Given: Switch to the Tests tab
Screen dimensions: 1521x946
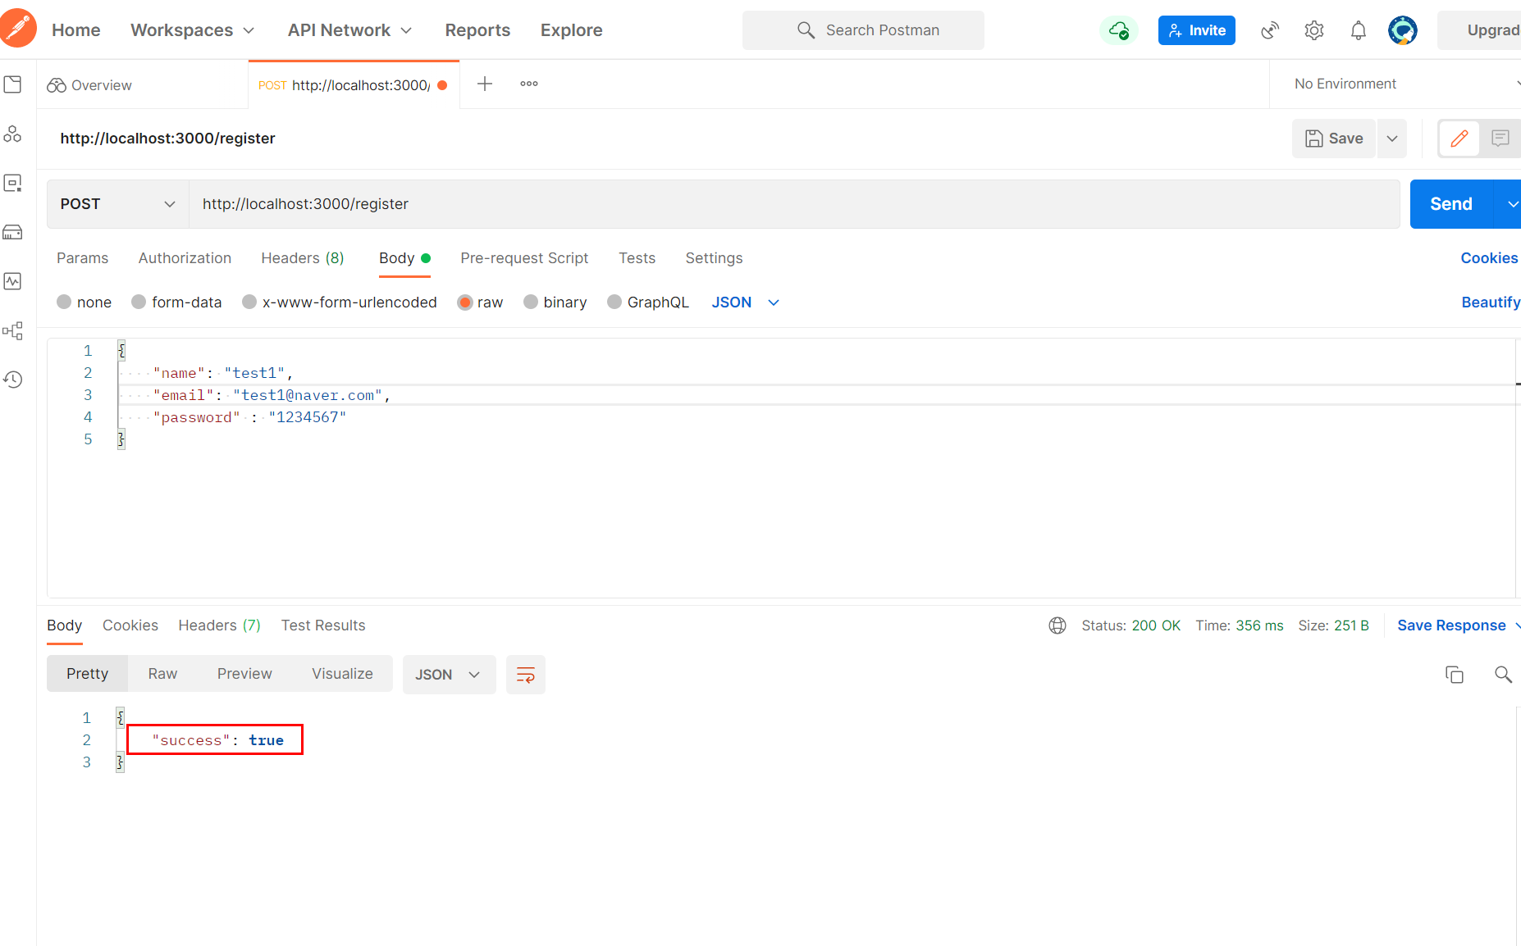Looking at the screenshot, I should 637,258.
